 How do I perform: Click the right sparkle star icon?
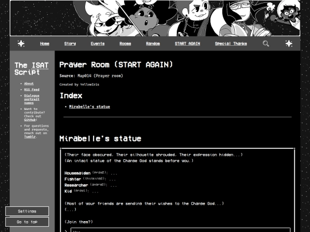click(x=289, y=44)
